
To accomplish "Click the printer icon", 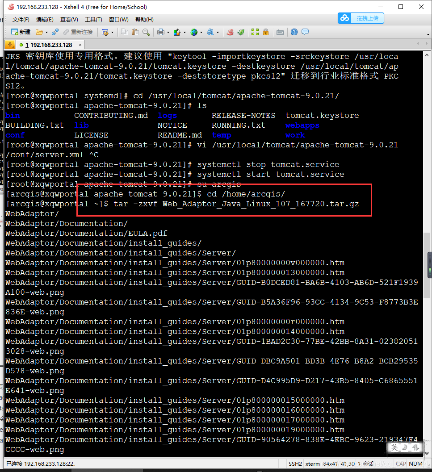I will click(161, 32).
